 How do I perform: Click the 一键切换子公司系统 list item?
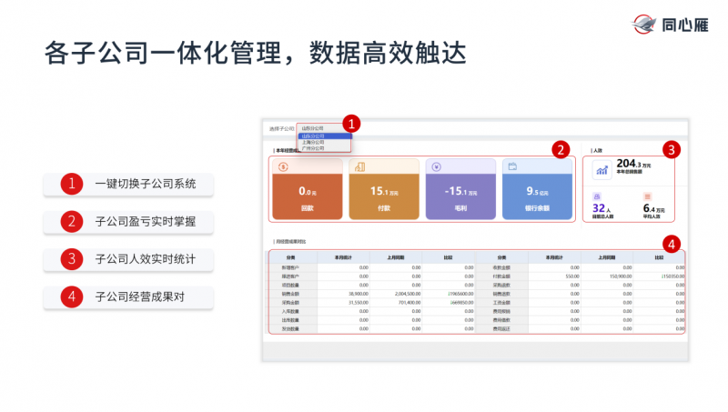coord(128,185)
